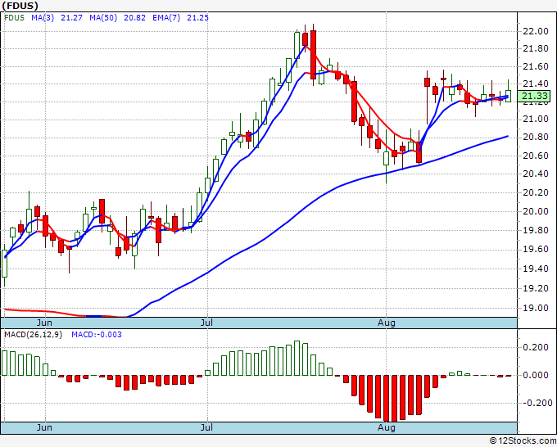557x447 pixels.
Task: Click the MACD(26,12,9) indicator label
Action: point(33,335)
